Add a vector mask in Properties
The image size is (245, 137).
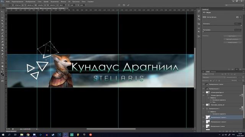coord(240,17)
